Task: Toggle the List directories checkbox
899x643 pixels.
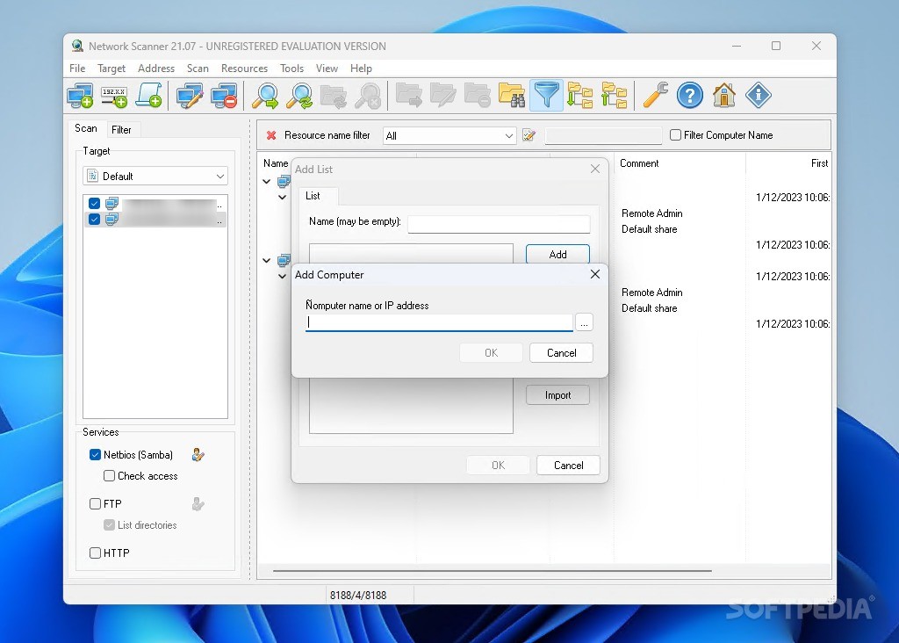Action: pyautogui.click(x=109, y=524)
